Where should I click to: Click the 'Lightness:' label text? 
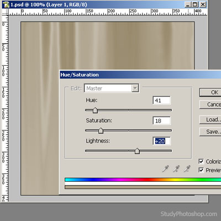pyautogui.click(x=98, y=141)
